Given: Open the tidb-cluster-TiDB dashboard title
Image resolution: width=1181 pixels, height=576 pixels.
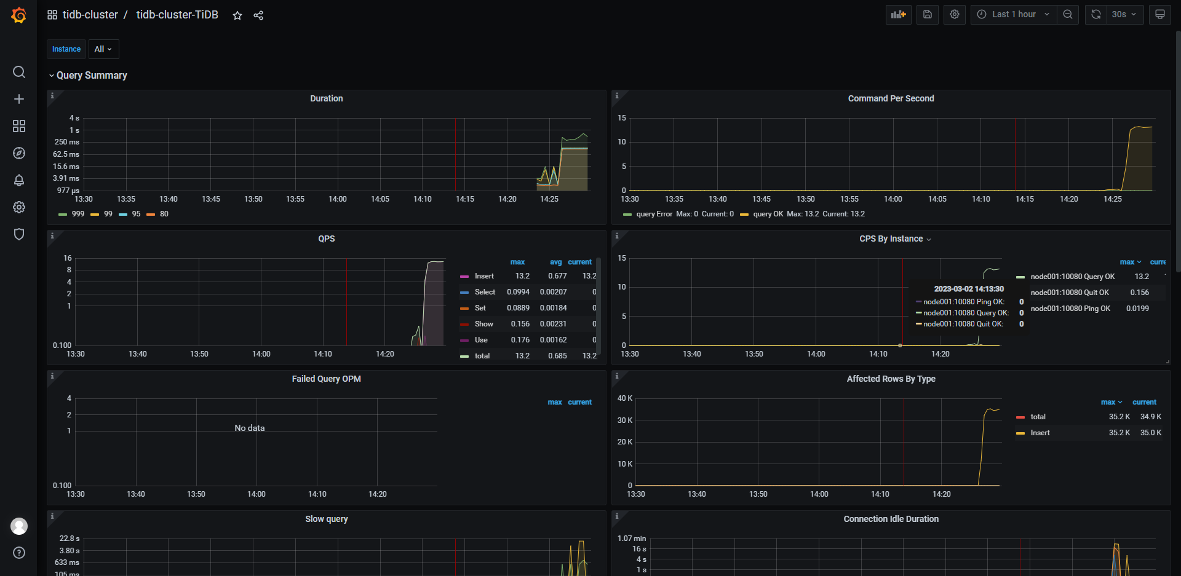Looking at the screenshot, I should pyautogui.click(x=177, y=15).
